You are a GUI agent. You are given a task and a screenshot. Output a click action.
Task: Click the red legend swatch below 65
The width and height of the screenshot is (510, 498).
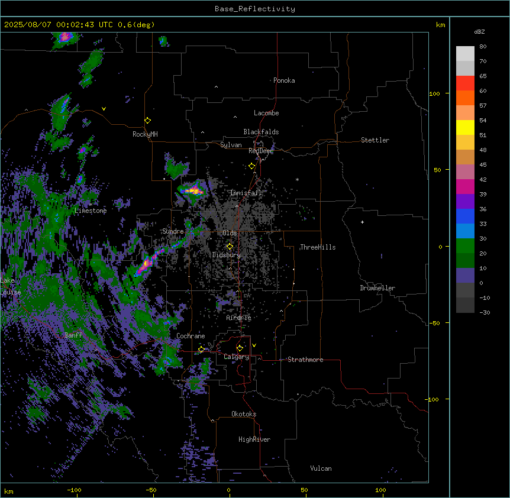click(465, 83)
